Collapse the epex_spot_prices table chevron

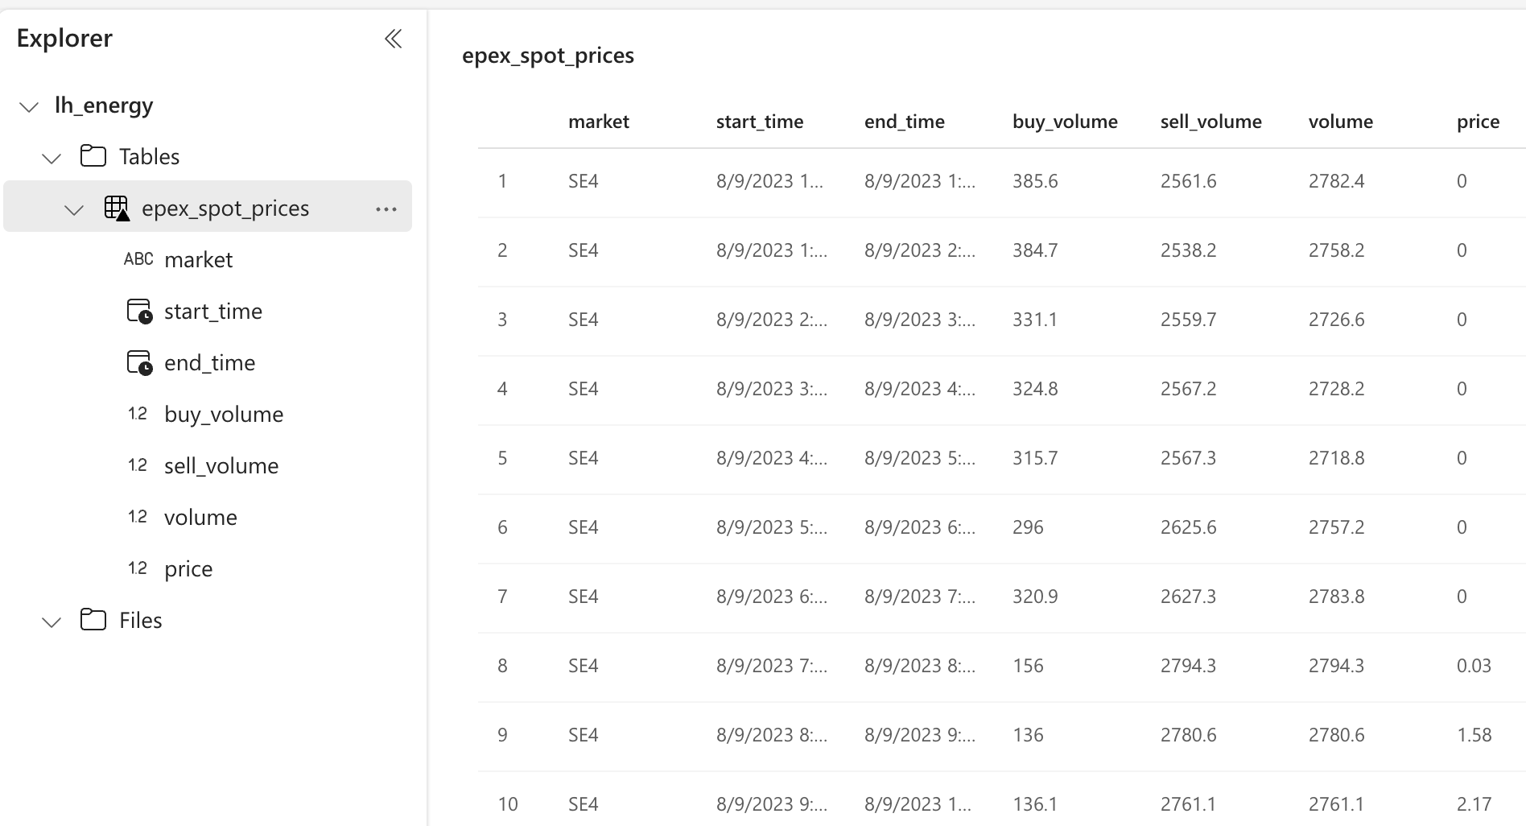click(74, 209)
